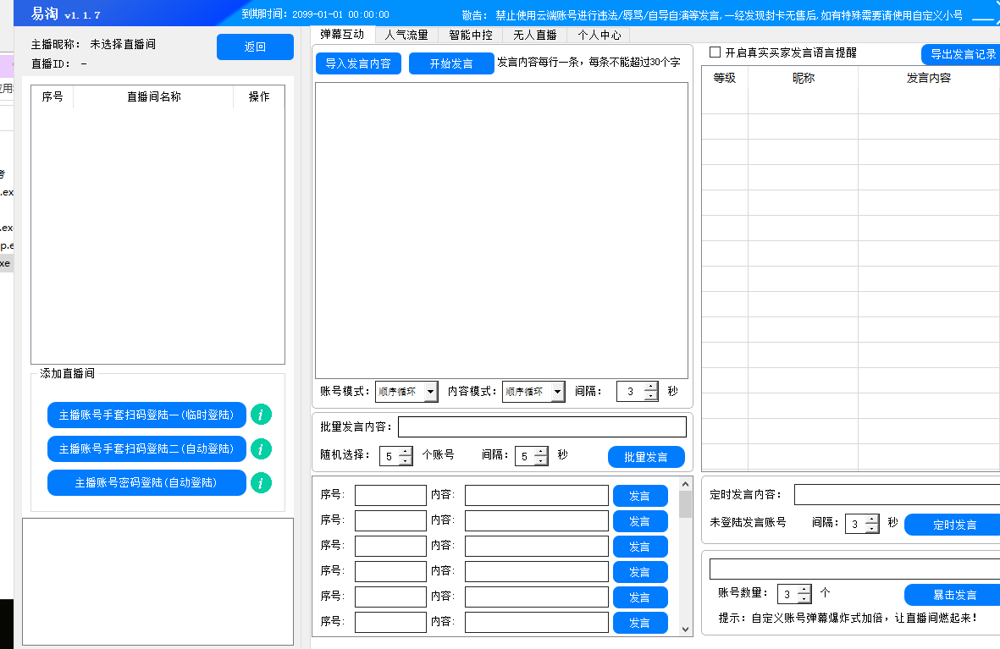This screenshot has width=1000, height=649.
Task: Click the 导出发言记录 button
Action: coord(961,55)
